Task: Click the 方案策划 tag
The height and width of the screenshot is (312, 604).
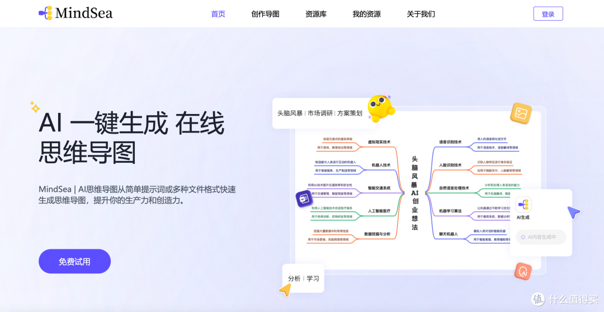Action: 350,114
